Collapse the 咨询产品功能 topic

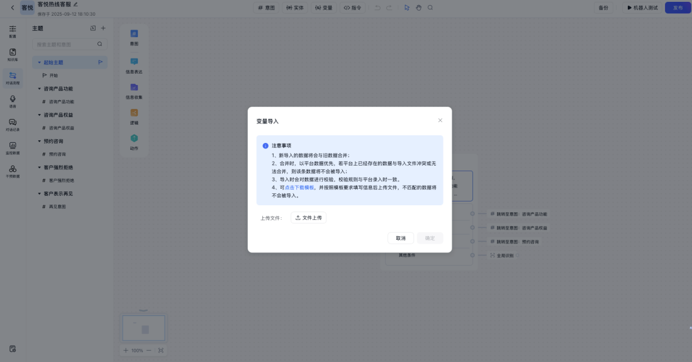point(39,89)
